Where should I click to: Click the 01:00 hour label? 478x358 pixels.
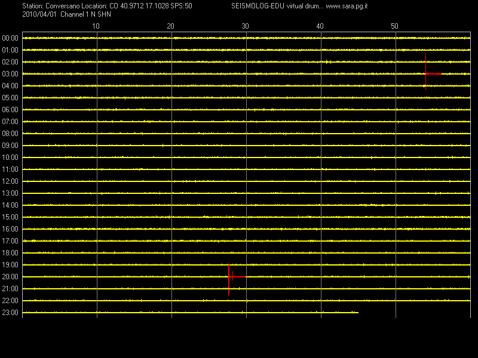click(10, 50)
